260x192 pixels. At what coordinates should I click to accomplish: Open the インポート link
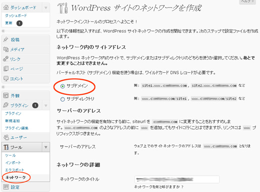[13, 163]
